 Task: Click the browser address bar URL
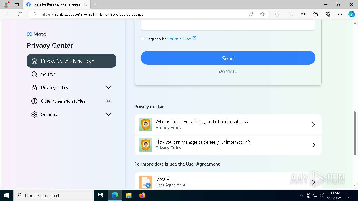pos(93,14)
